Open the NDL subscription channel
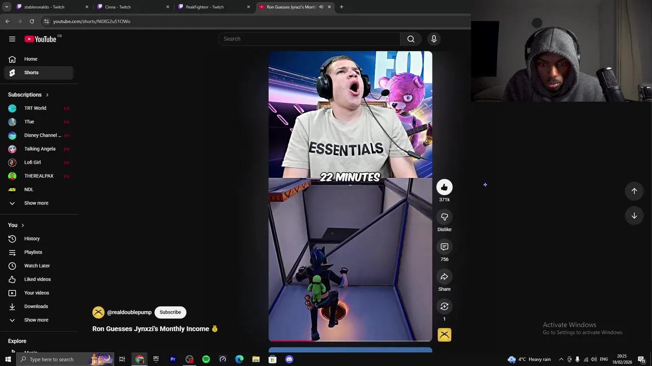 pyautogui.click(x=39, y=190)
